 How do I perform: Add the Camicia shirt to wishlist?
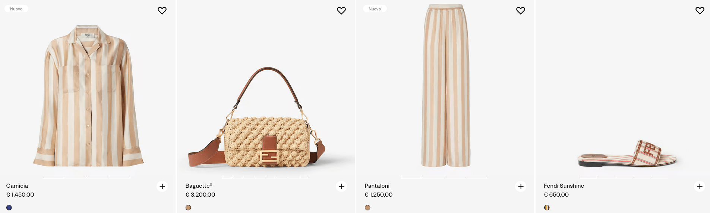[x=162, y=11]
